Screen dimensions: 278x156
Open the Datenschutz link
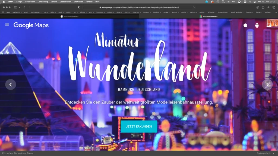click(x=264, y=153)
